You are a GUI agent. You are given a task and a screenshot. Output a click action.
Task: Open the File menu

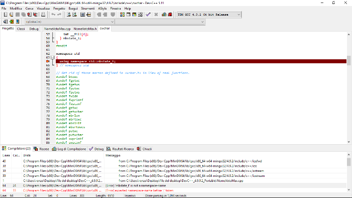(x=4, y=9)
